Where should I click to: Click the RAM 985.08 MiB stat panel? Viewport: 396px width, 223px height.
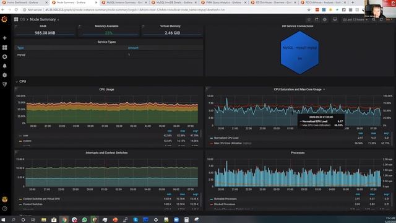(45, 31)
